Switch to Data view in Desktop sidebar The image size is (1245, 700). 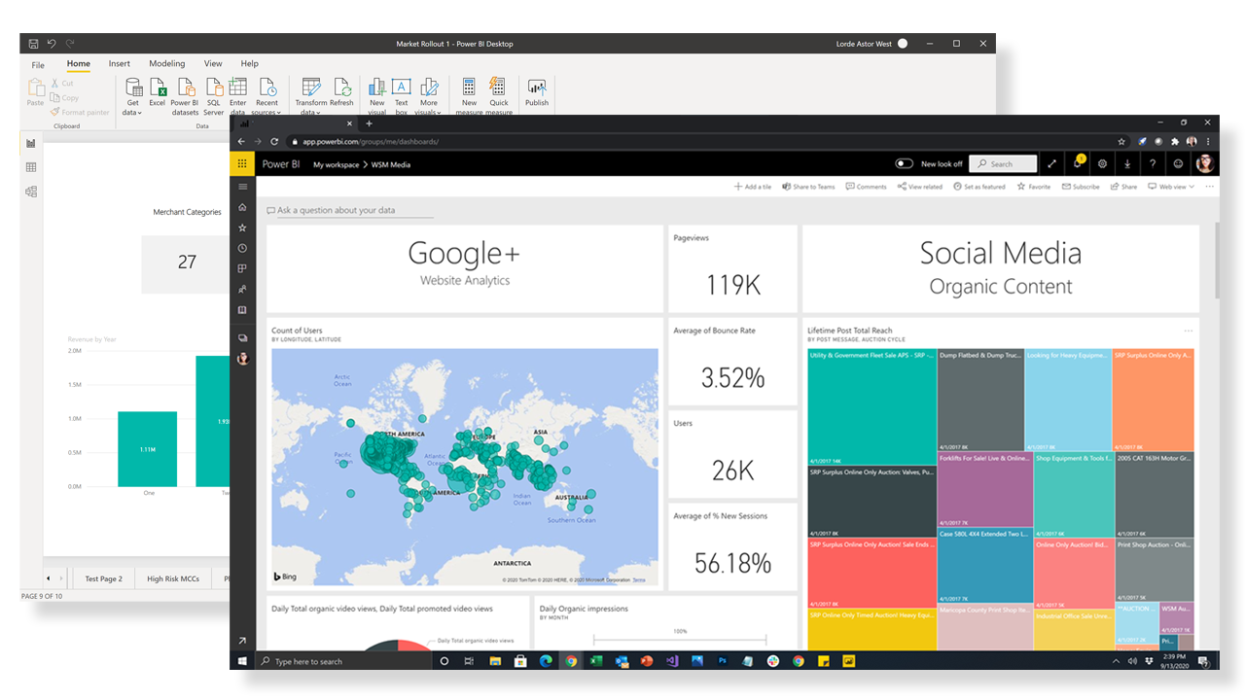[31, 167]
